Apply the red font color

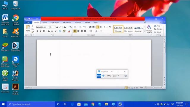[69, 31]
